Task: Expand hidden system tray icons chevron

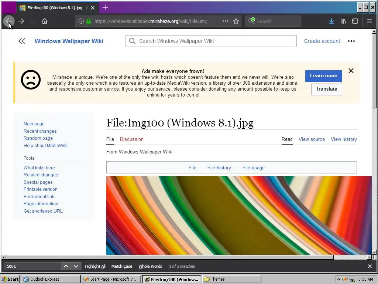Action: [339, 279]
